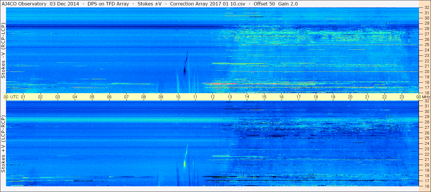Image resolution: width=431 pixels, height=192 pixels.
Task: Click the 07 hour time marker
Action: coord(126,97)
